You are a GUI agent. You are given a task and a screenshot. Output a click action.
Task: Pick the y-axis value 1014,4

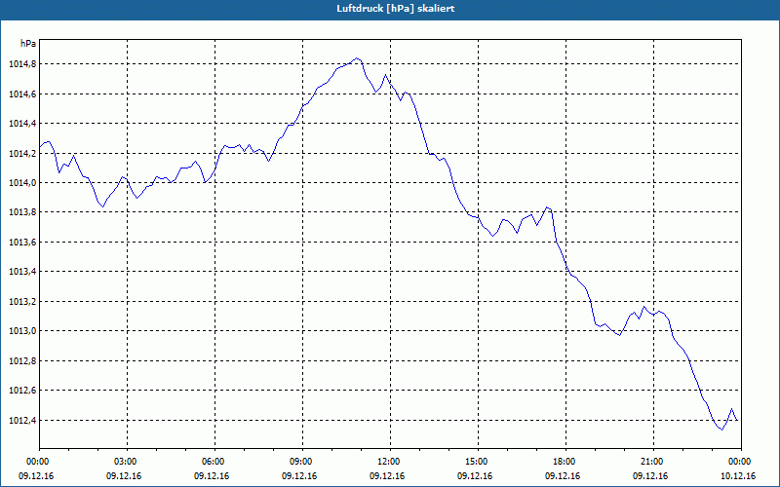[x=22, y=124]
